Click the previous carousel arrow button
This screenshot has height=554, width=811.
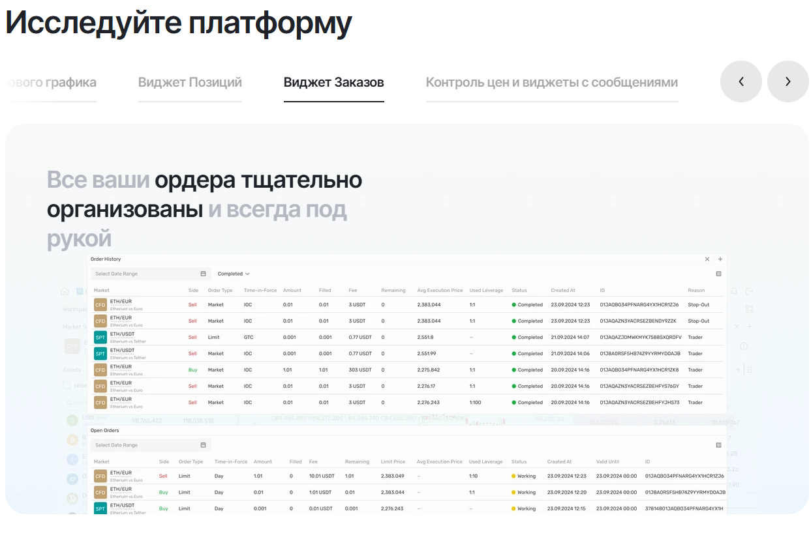[741, 81]
